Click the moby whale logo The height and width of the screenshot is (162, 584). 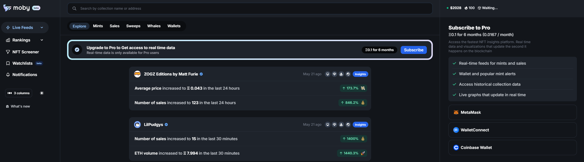point(7,8)
